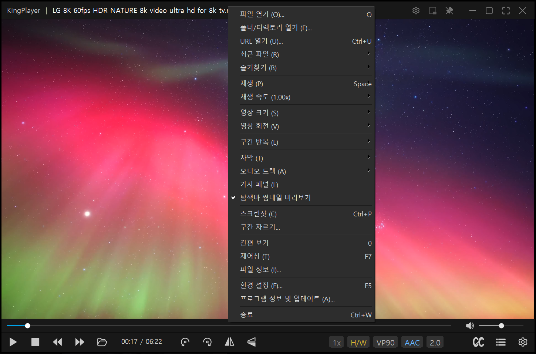Click the AAC audio codec badge
The height and width of the screenshot is (354, 536).
click(x=412, y=342)
